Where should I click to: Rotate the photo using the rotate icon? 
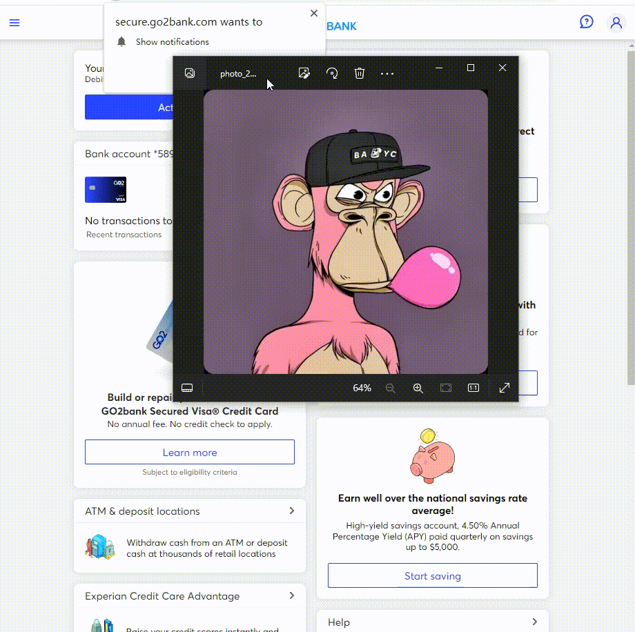(x=332, y=73)
